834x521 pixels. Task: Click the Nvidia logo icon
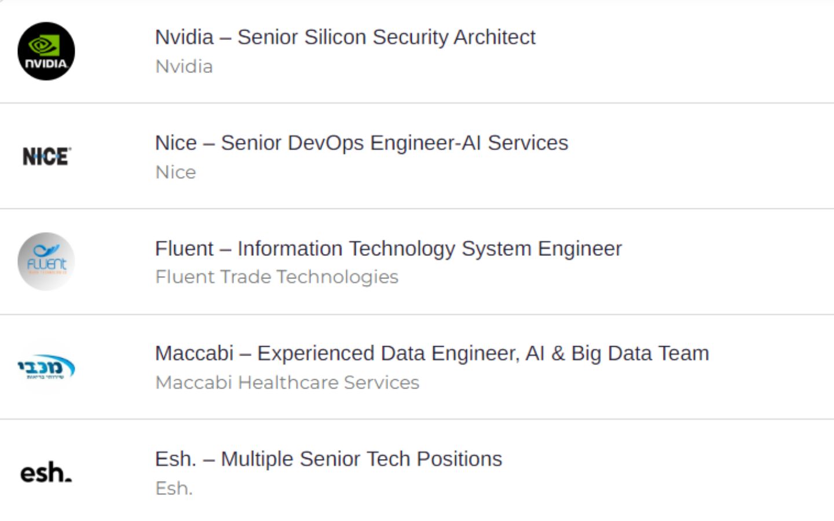click(x=46, y=51)
